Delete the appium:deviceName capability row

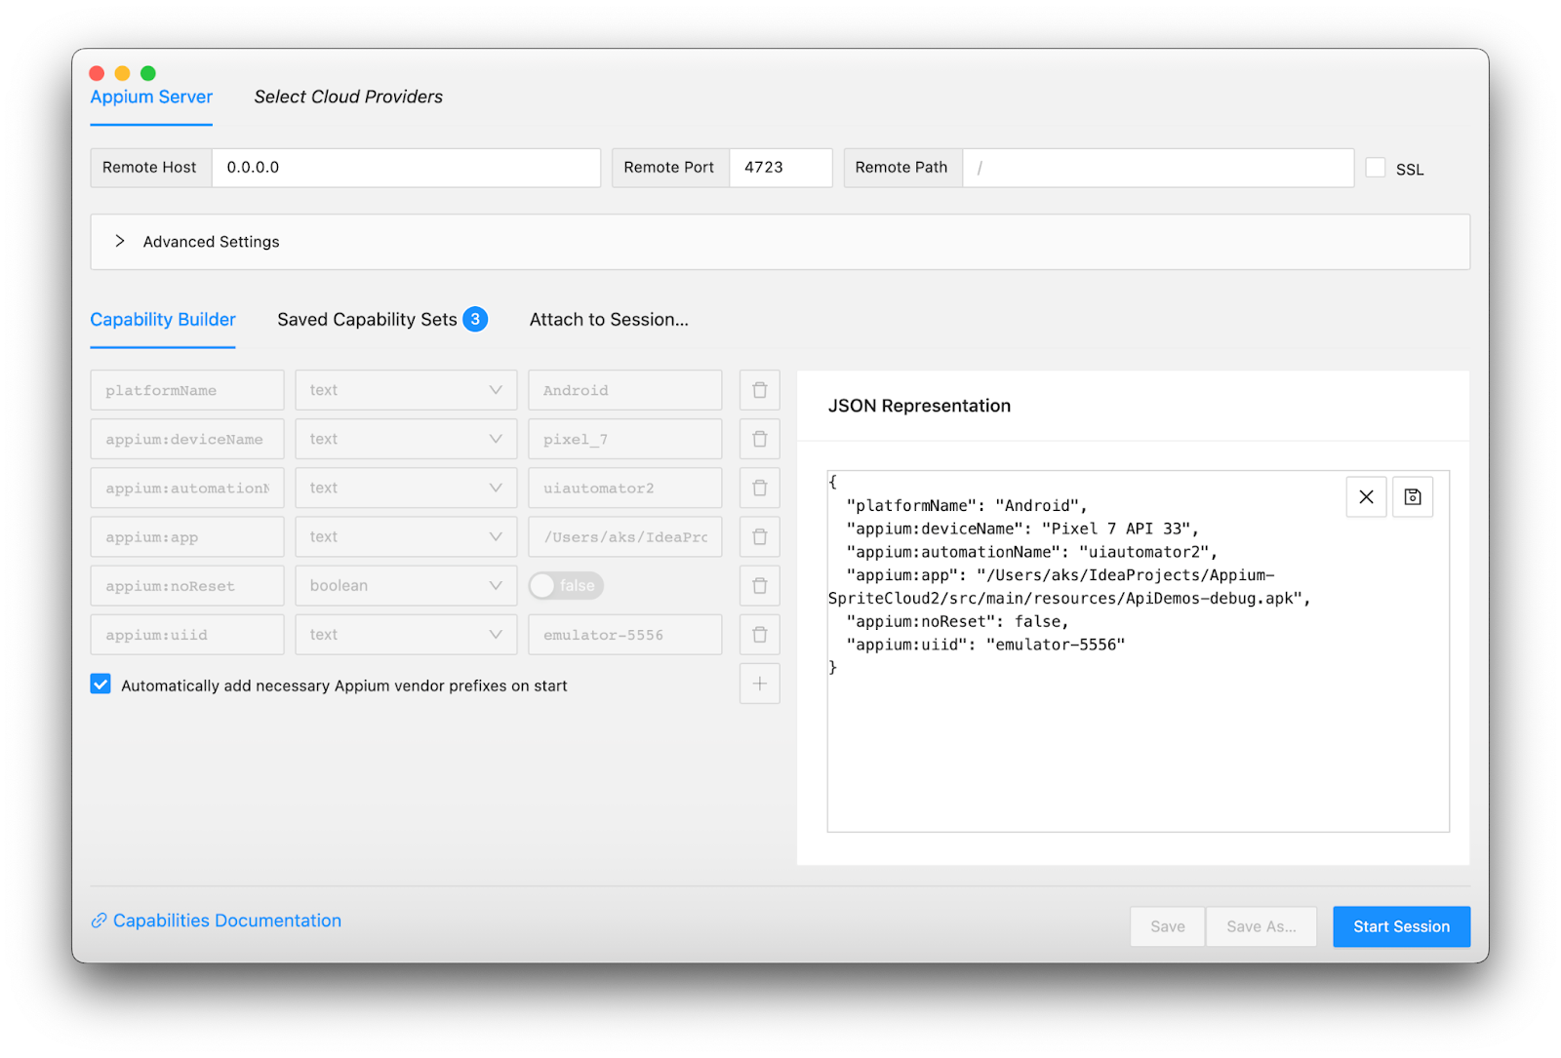tap(759, 439)
